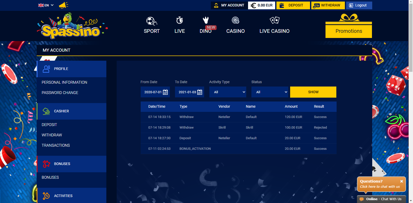Click the Casino chip icon
This screenshot has width=413, height=203.
click(235, 20)
